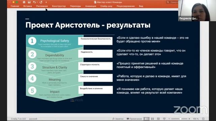Select the Слайд-шоу tab
This screenshot has width=216, height=121.
point(106,6)
